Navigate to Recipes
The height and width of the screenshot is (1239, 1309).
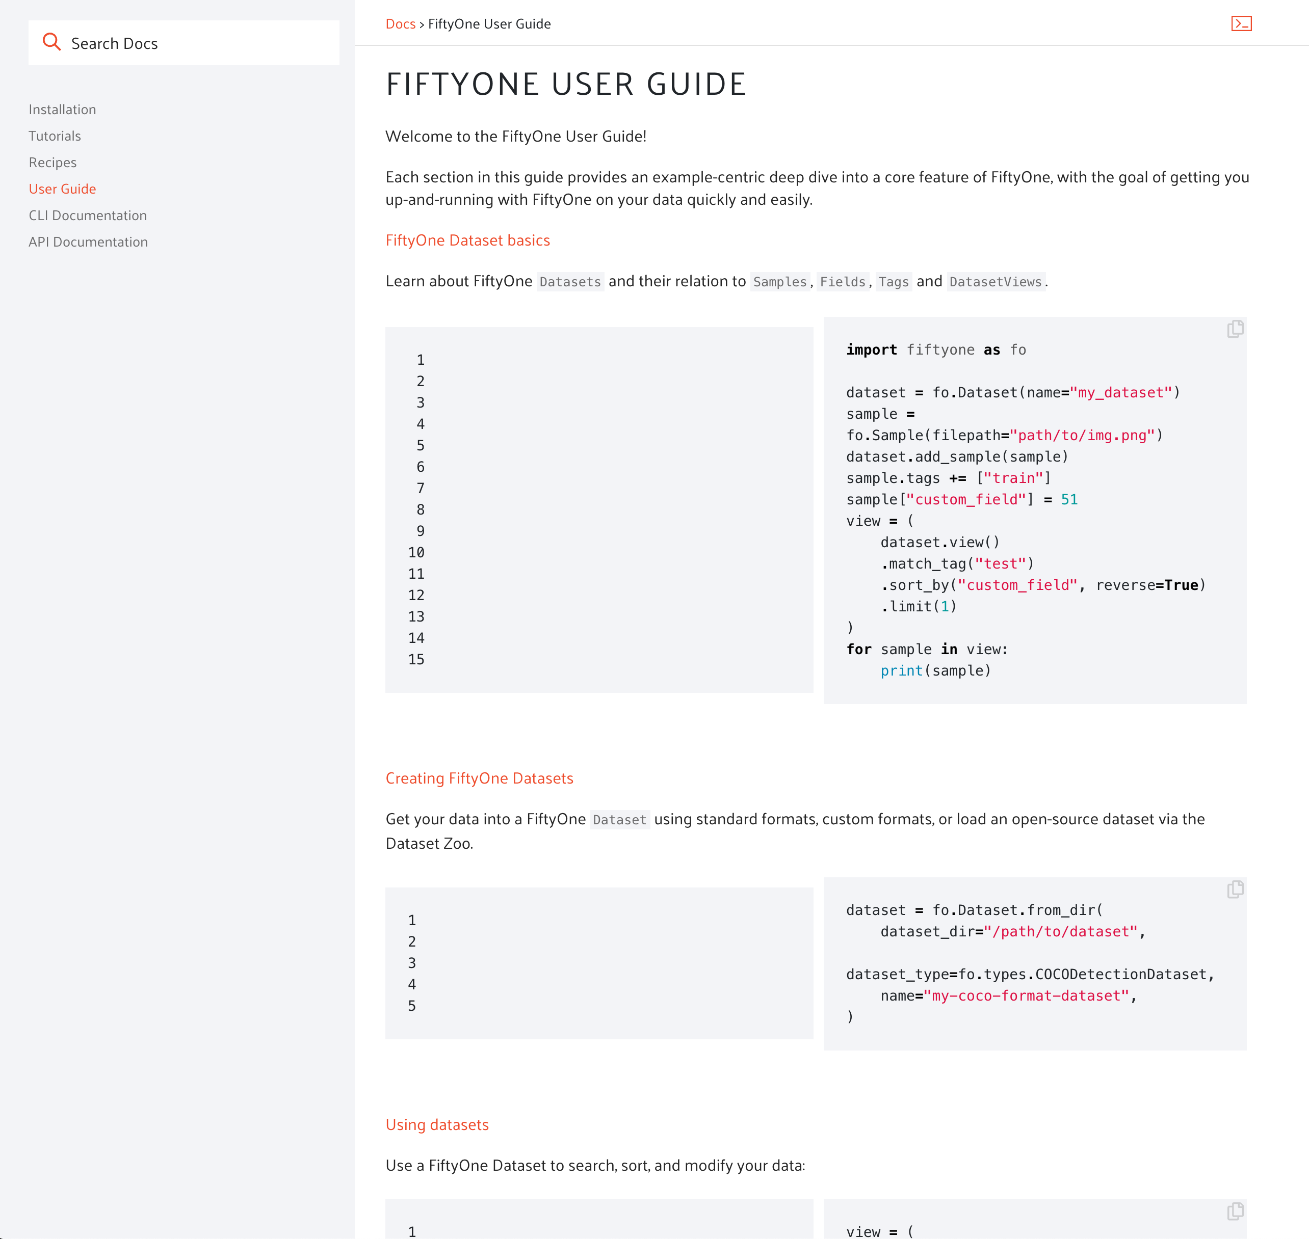pyautogui.click(x=52, y=162)
